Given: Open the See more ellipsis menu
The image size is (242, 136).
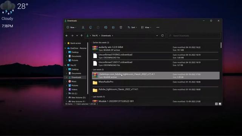Looking at the screenshot, I should [x=158, y=27].
